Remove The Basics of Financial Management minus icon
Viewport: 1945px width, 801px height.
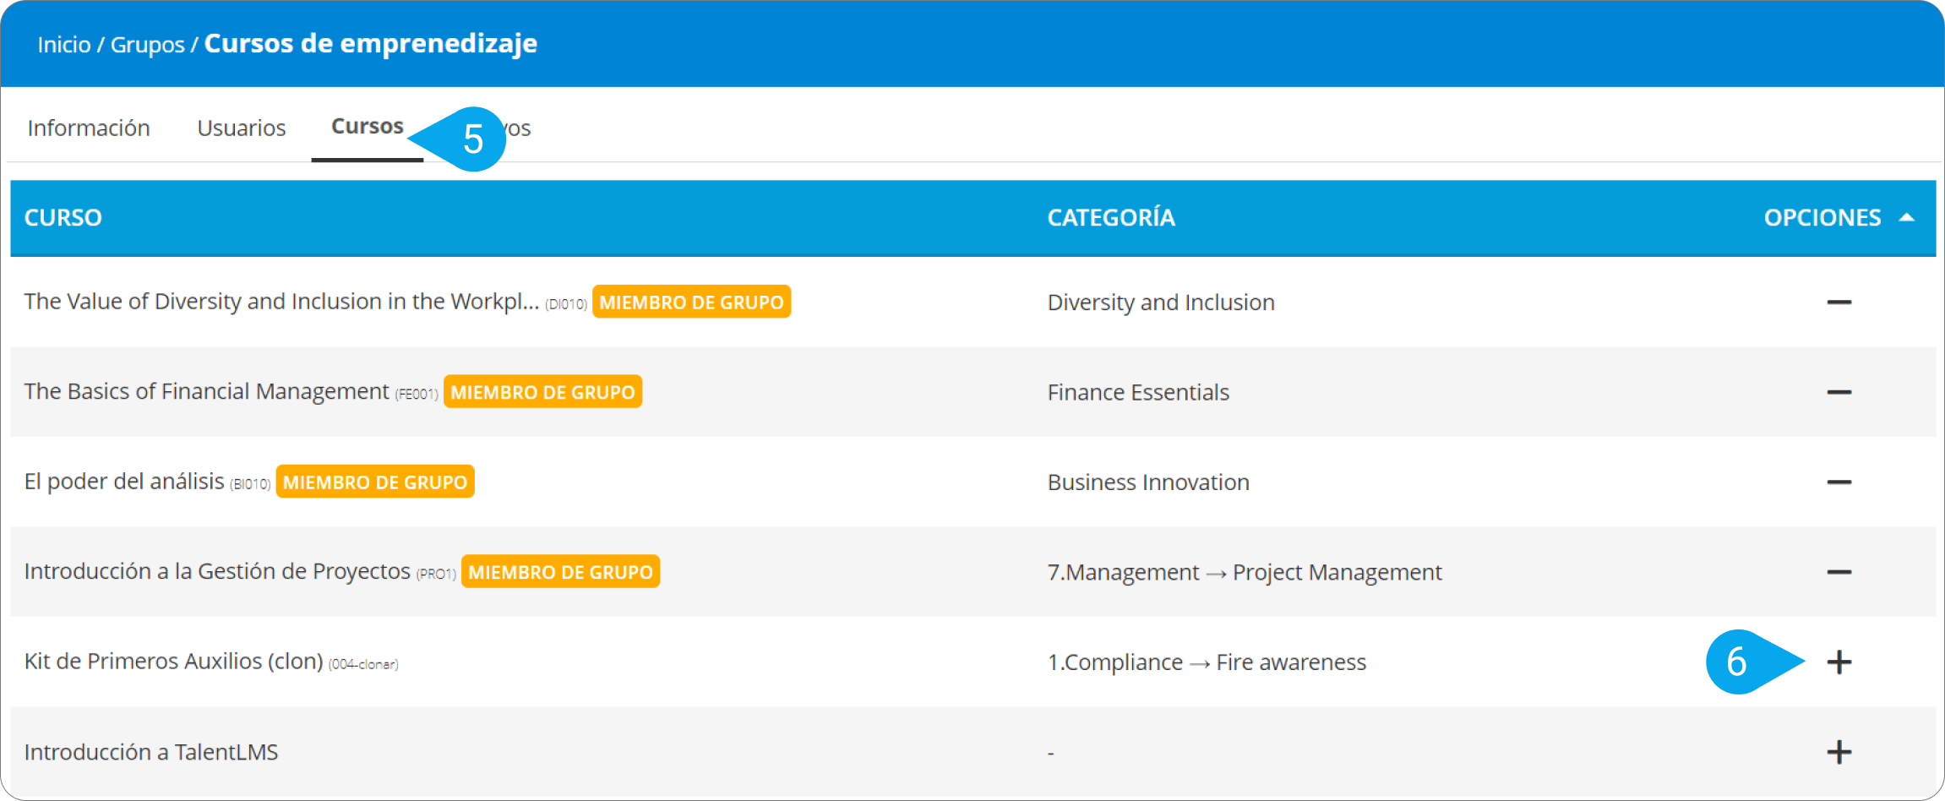coord(1839,392)
